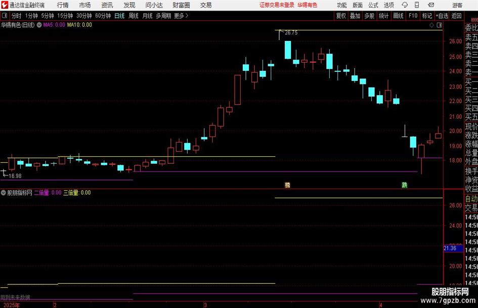478x308 pixels.
Task: Click the 标记 toolbar button
Action: [427, 16]
